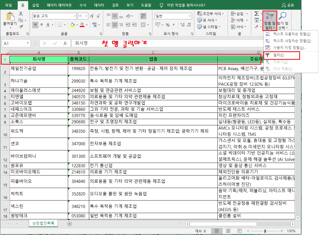Increase font size with larger 가 icon
Screen dimensions: 320x235
(92, 16)
